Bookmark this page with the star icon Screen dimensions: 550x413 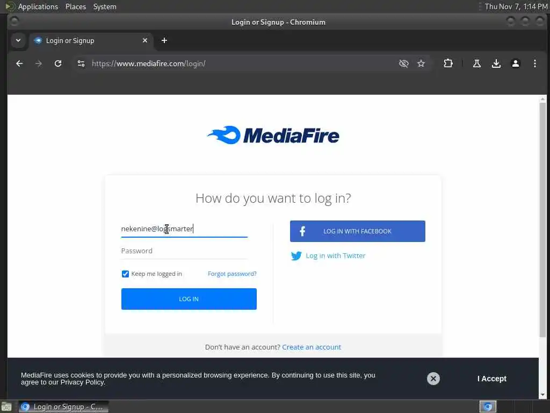point(421,63)
